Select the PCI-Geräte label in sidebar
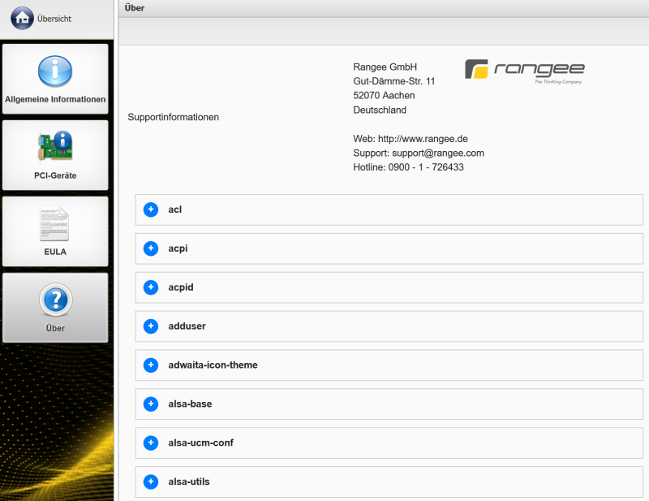 [55, 175]
